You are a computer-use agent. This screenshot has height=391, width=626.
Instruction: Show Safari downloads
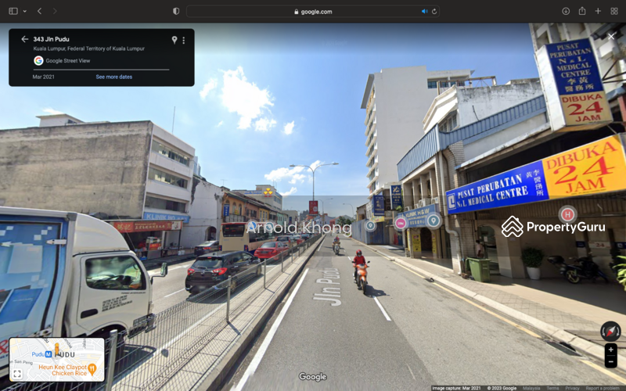(565, 11)
